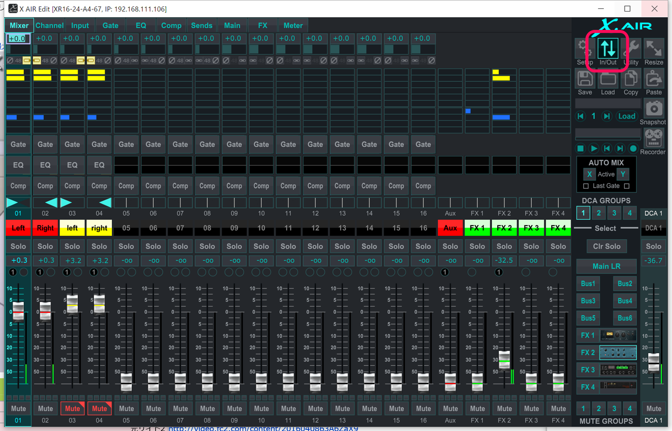Unmute channel 03
The image size is (672, 431).
point(72,408)
